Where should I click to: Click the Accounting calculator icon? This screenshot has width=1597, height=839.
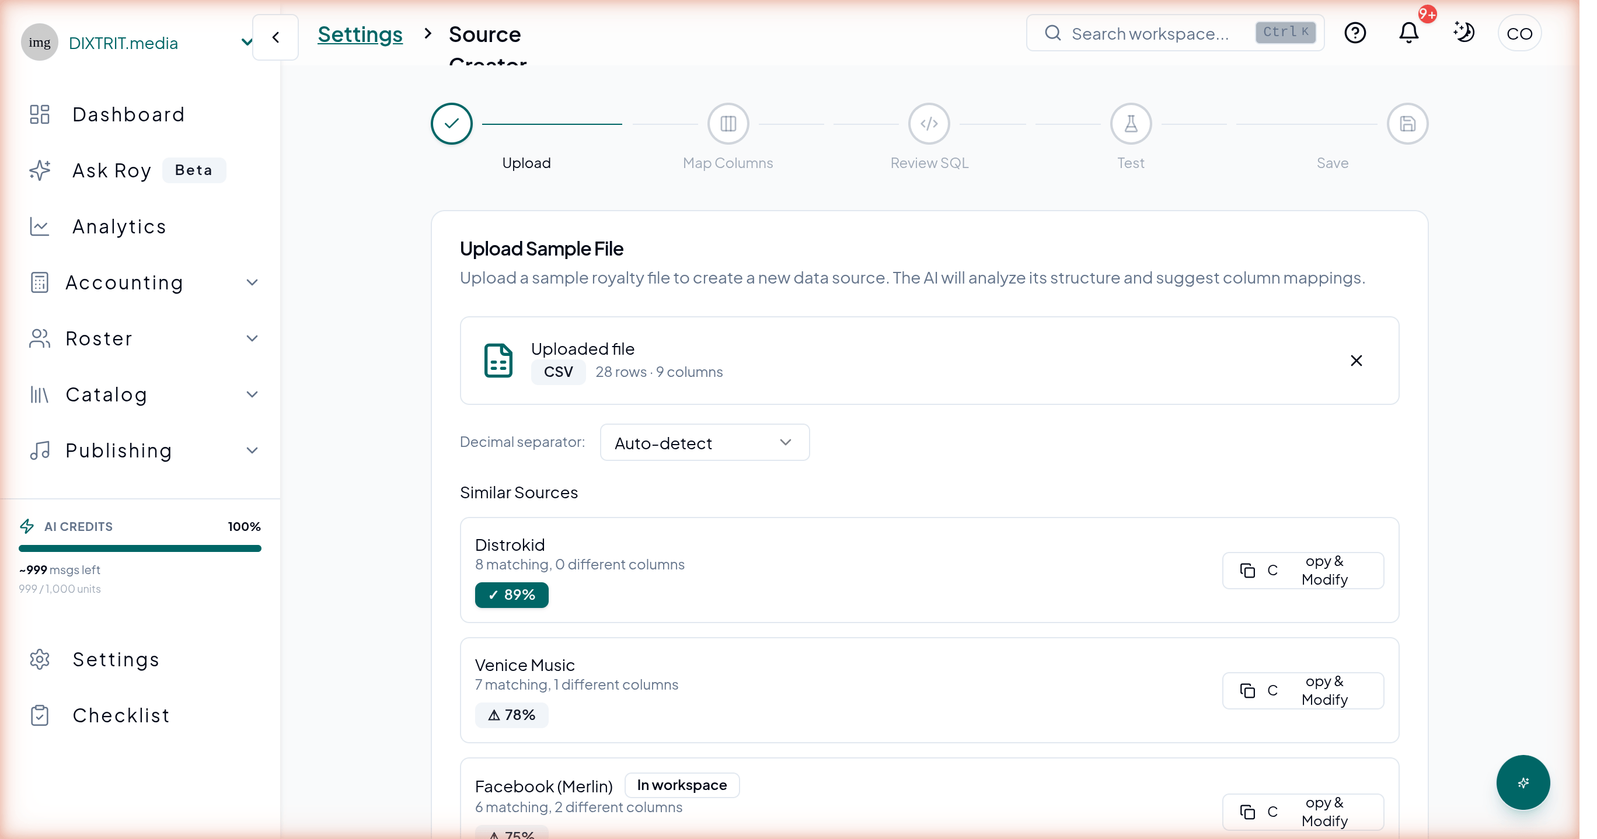click(x=40, y=282)
